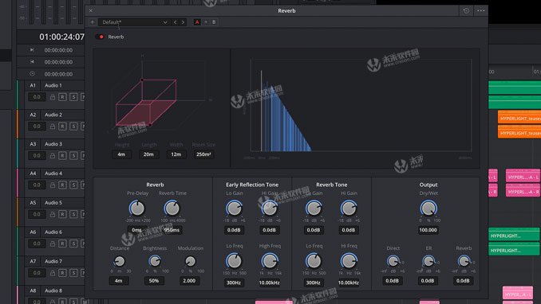
Task: Select the A comparison state
Action: pos(197,22)
